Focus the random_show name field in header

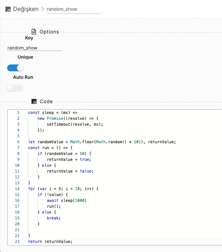point(74,9)
